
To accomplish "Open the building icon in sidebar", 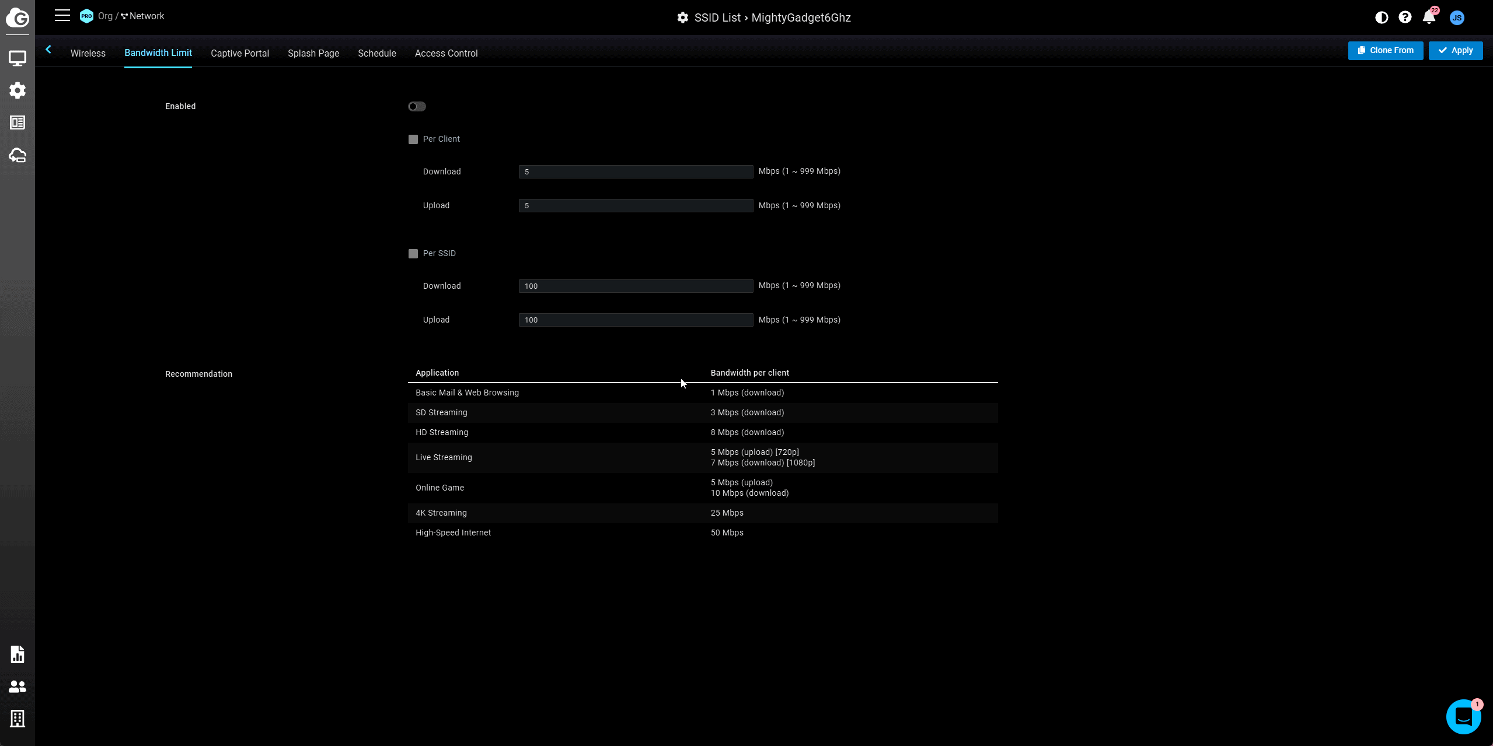I will click(x=18, y=719).
